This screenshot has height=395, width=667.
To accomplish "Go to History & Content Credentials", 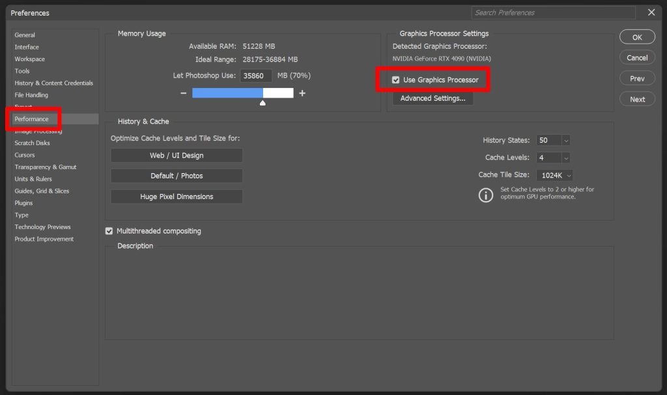I will (x=53, y=83).
